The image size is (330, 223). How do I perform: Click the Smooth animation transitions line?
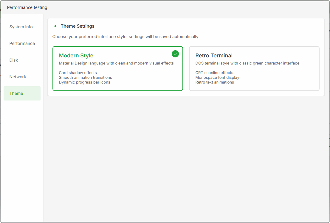point(85,78)
